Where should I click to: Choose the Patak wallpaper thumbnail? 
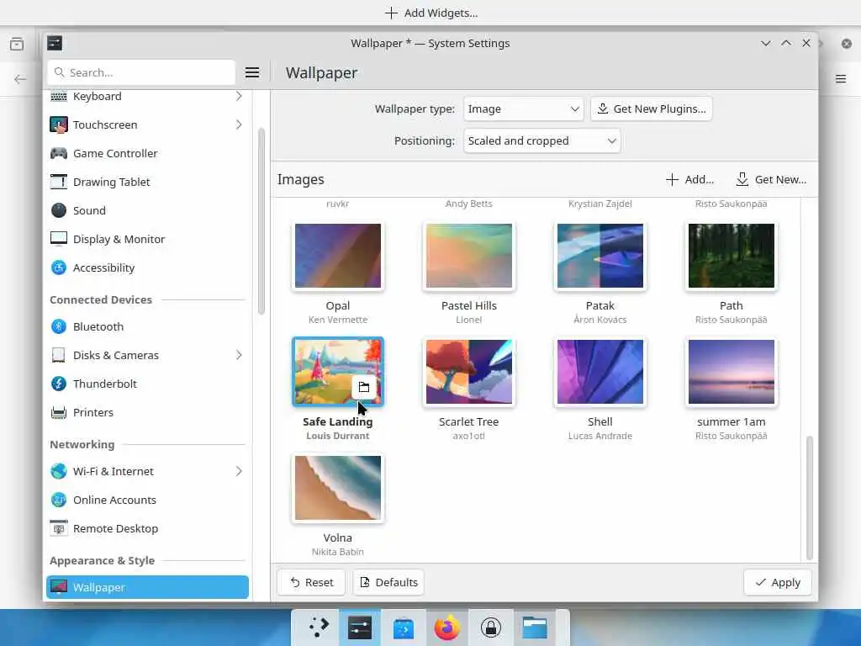pyautogui.click(x=600, y=256)
